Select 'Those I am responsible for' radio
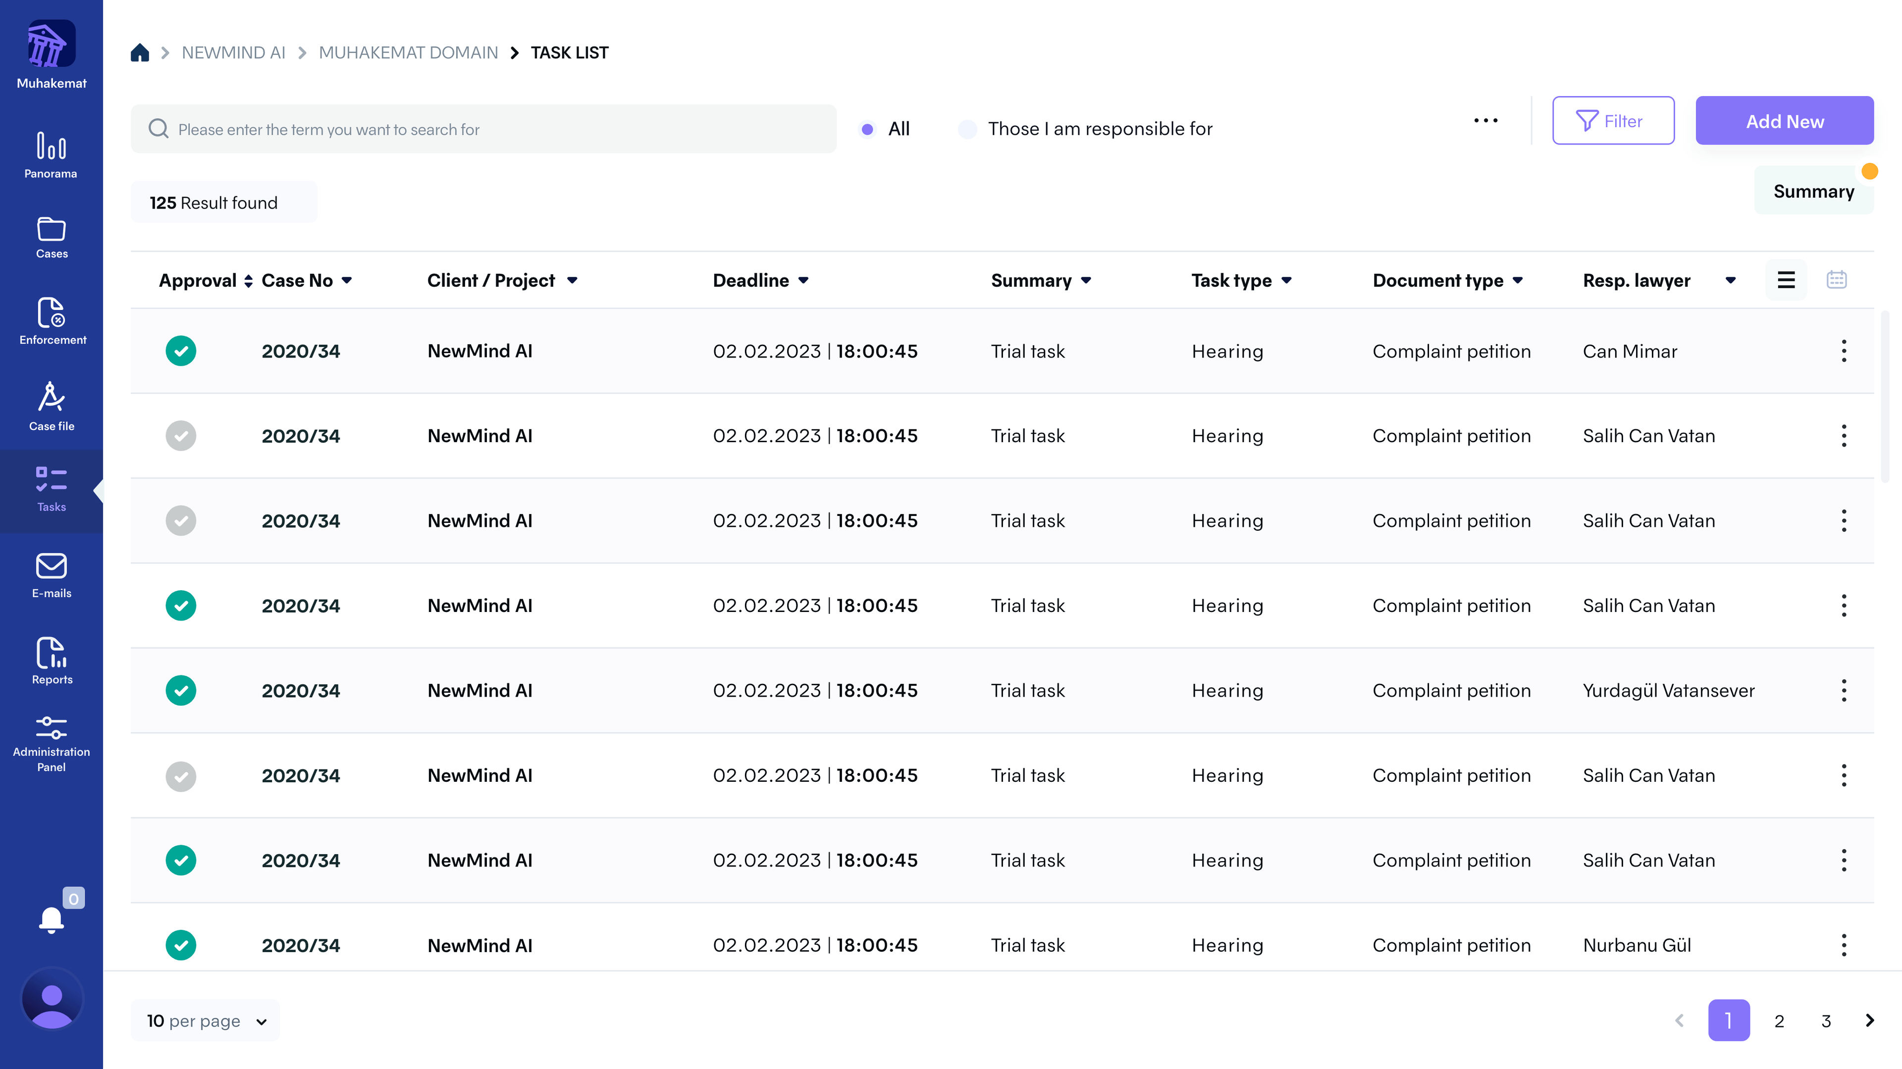Image resolution: width=1902 pixels, height=1069 pixels. 967,129
